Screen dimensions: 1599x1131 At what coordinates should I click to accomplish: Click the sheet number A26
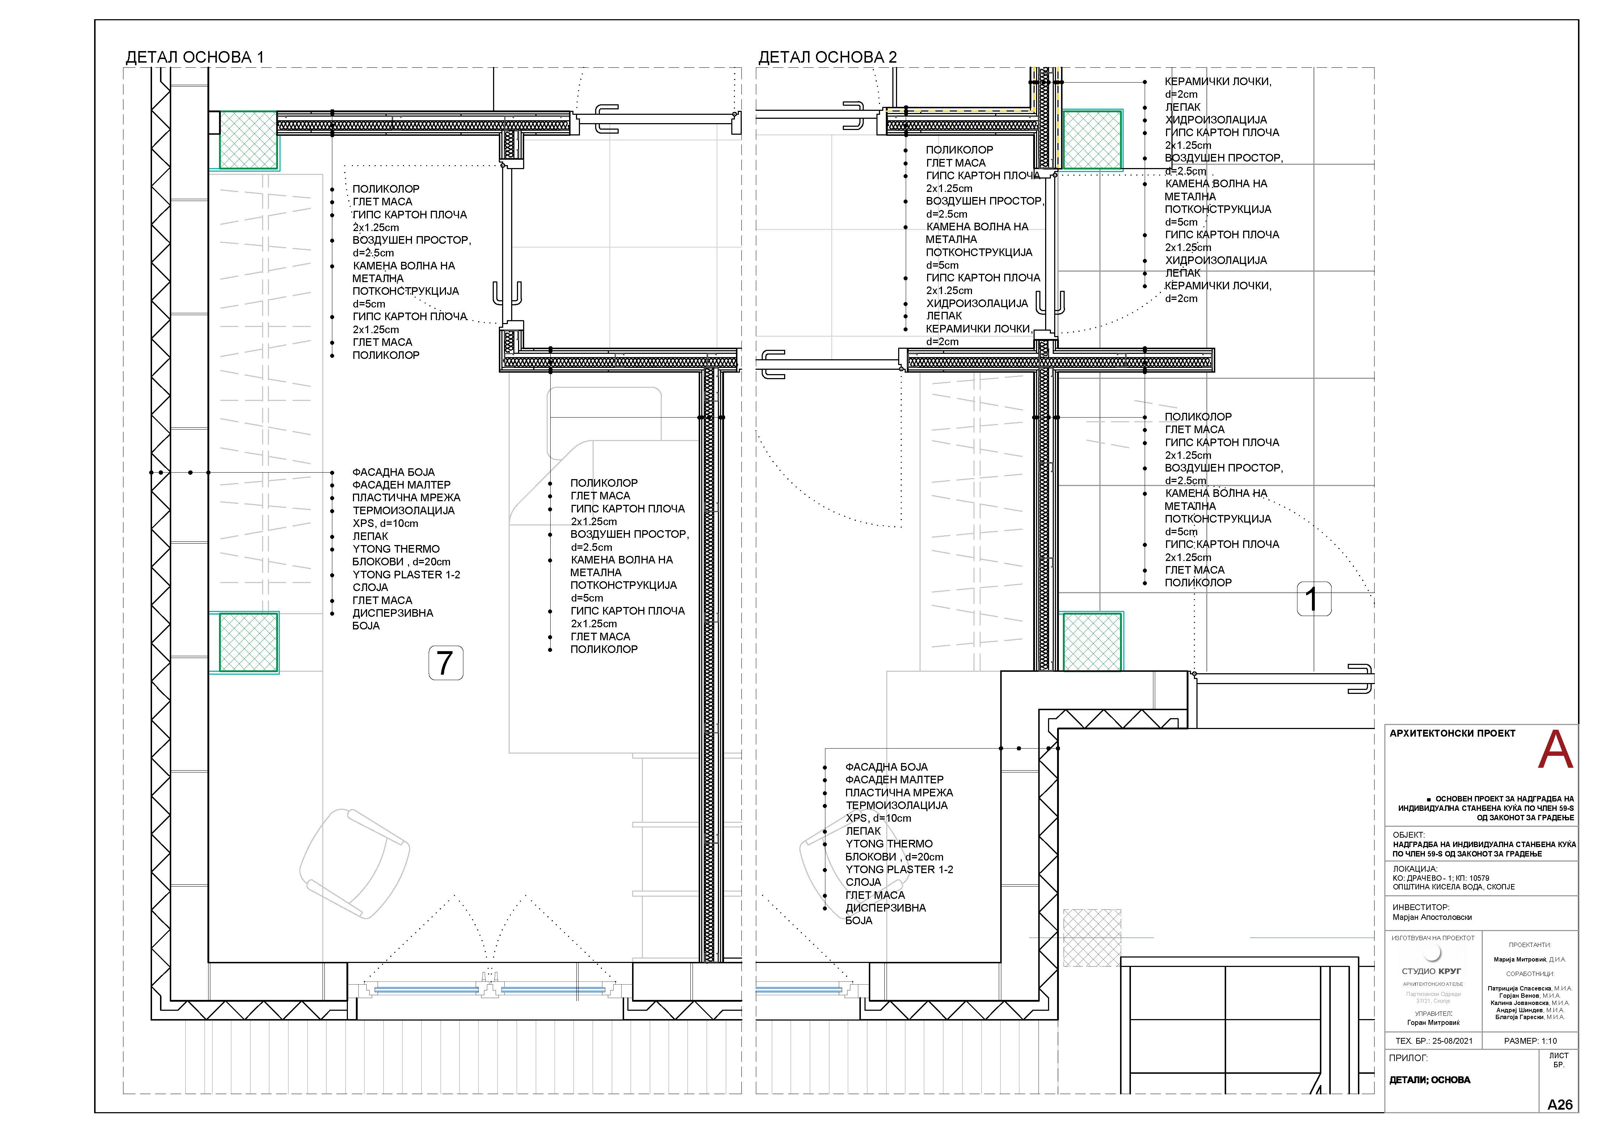point(1560,1105)
